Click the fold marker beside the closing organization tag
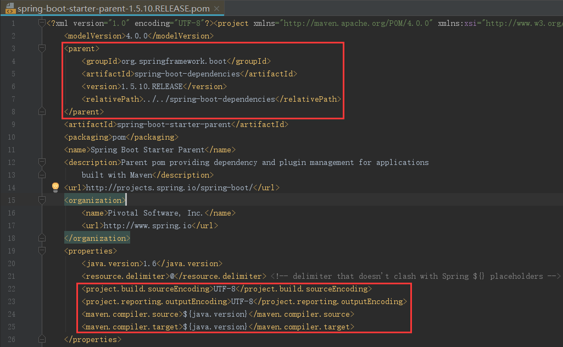This screenshot has width=563, height=347. click(x=42, y=238)
